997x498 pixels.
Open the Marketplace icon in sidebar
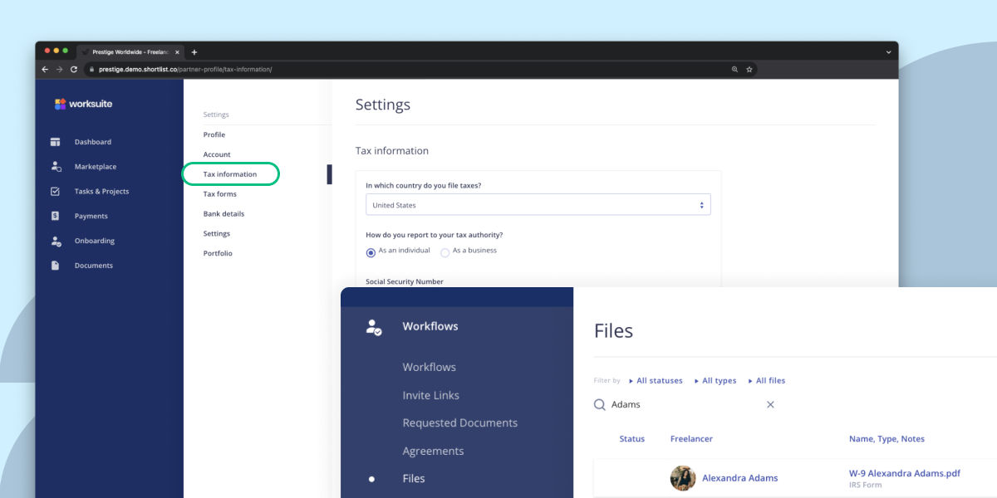(56, 167)
